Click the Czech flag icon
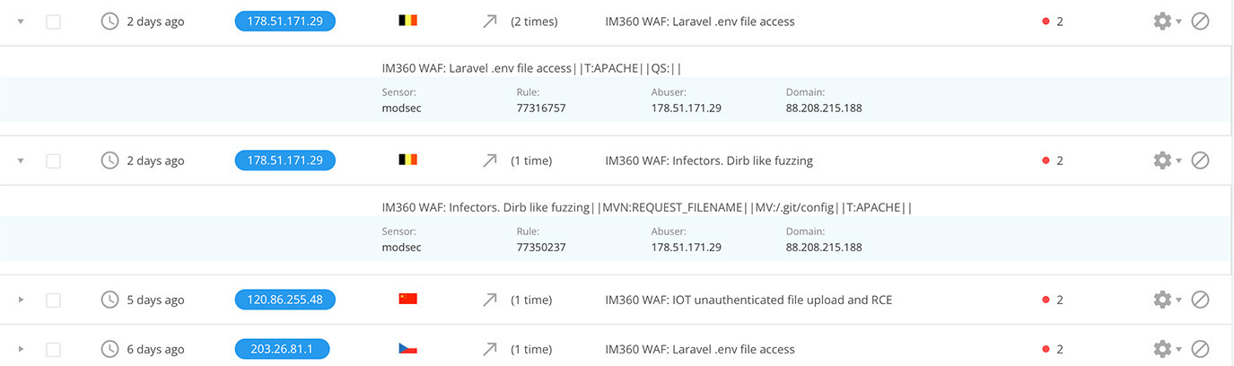Image resolution: width=1234 pixels, height=366 pixels. 407,349
